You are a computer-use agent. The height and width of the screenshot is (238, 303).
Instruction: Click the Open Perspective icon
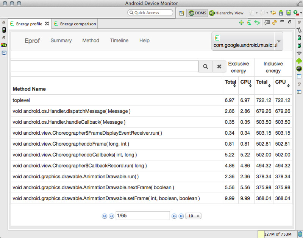click(x=182, y=13)
